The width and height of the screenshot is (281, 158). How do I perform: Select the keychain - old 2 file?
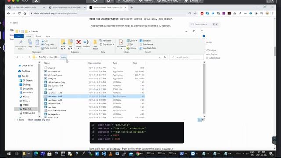point(94,93)
